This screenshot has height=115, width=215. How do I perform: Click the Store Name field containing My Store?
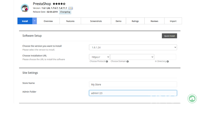[133, 84]
